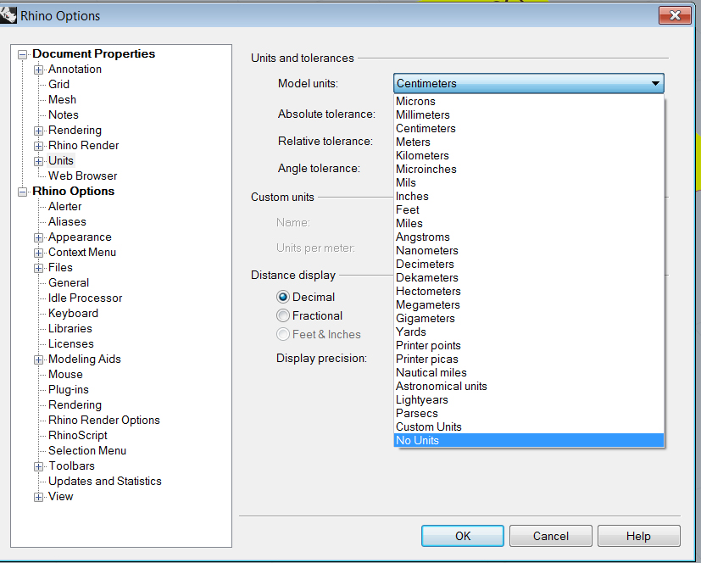Click the OK button
The image size is (701, 563).
click(x=463, y=536)
